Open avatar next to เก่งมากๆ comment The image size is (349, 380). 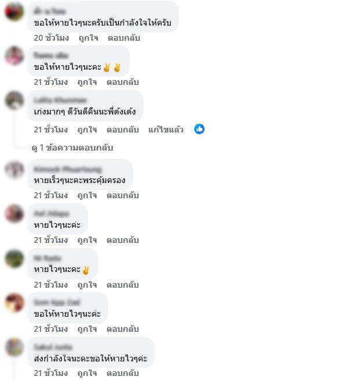pos(14,101)
